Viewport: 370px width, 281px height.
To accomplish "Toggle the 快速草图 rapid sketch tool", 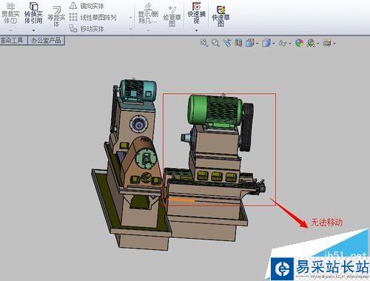I will click(x=221, y=16).
